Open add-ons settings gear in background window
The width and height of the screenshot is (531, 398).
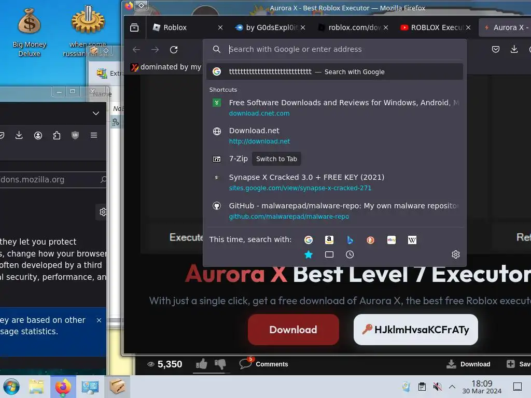click(103, 212)
